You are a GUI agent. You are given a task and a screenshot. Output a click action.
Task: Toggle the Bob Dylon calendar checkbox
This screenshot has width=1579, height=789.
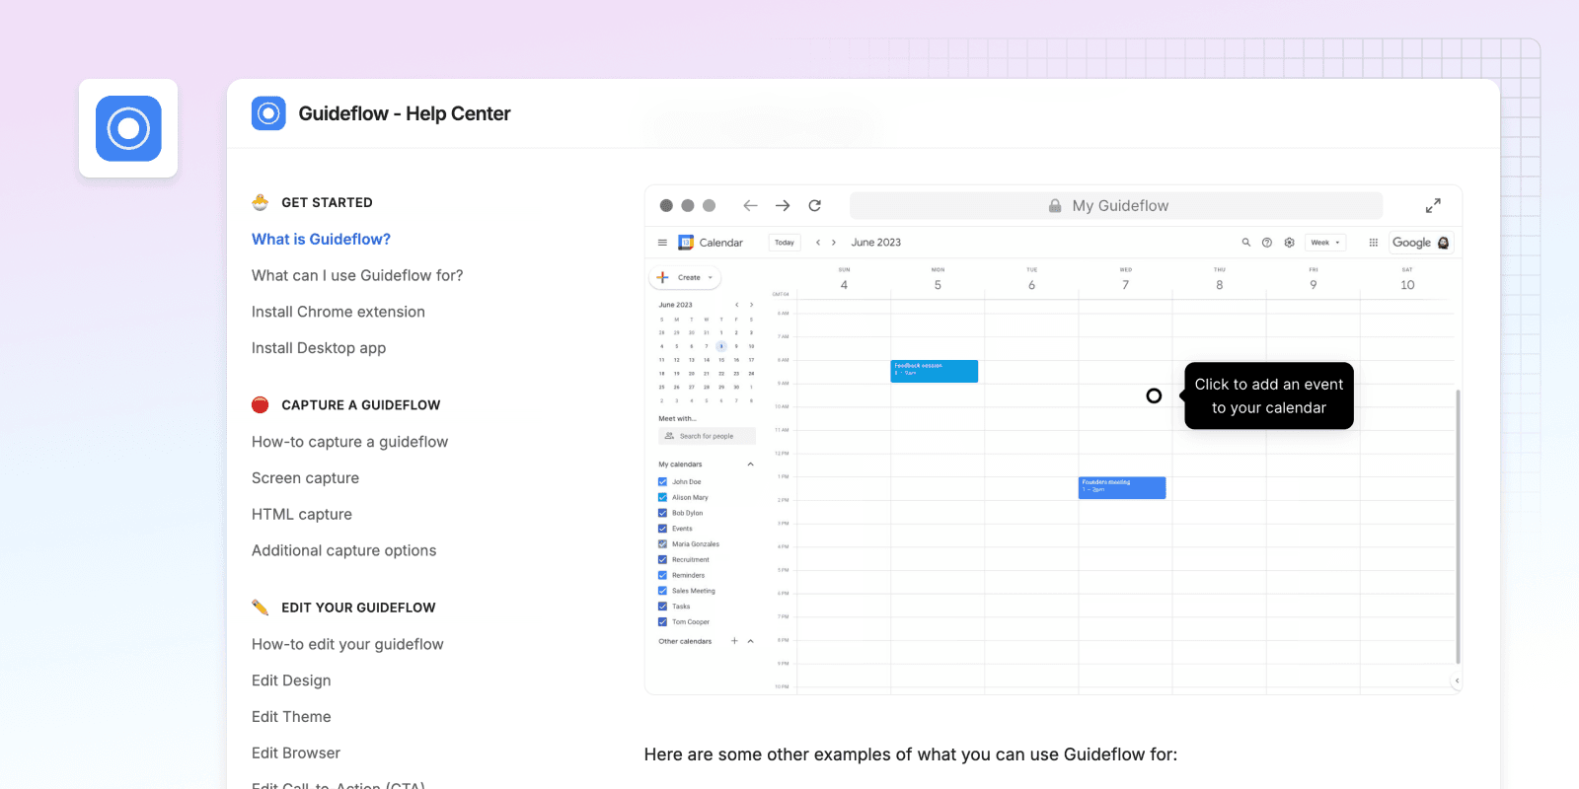click(662, 513)
